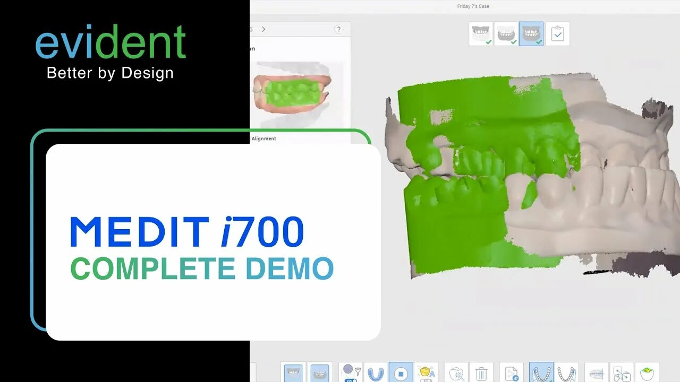Select the maxilla scan stage icon
The height and width of the screenshot is (382, 680).
[481, 34]
